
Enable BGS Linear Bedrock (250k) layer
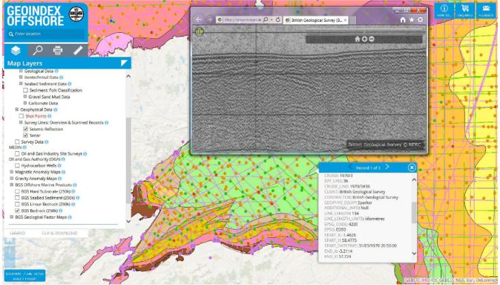coord(17,204)
